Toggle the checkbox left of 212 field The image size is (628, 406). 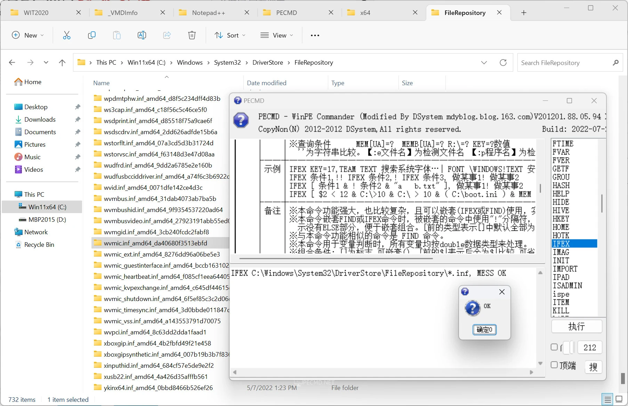[554, 347]
